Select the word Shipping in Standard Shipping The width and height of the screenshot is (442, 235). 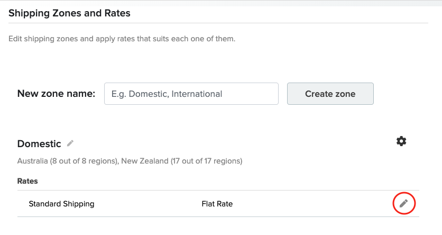pos(79,204)
